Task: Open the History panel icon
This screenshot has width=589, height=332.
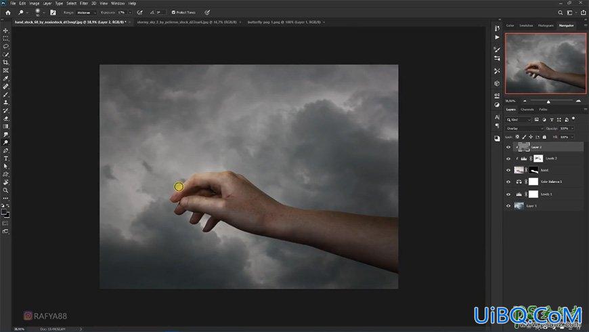Action: [x=497, y=28]
